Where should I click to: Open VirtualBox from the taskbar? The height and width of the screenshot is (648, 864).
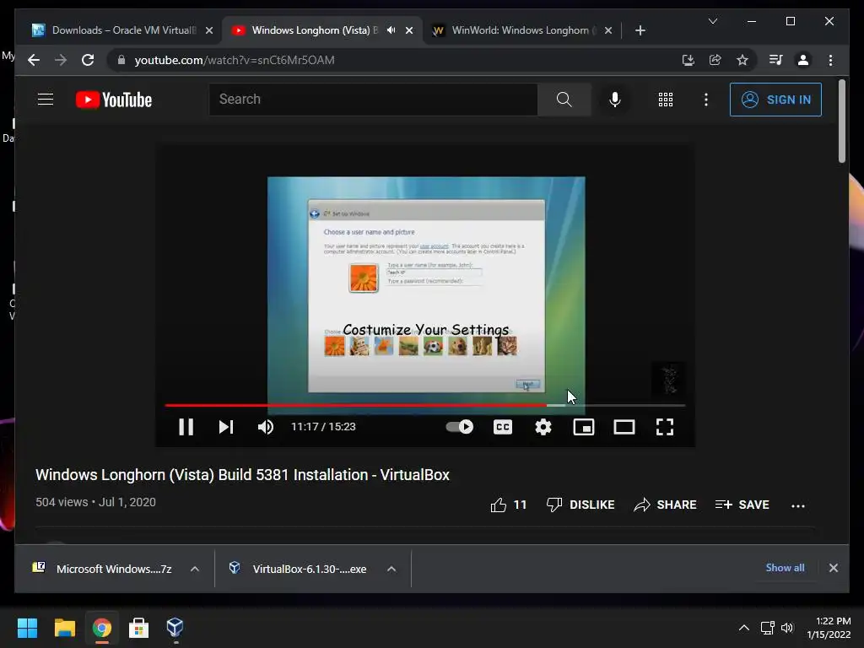point(175,628)
